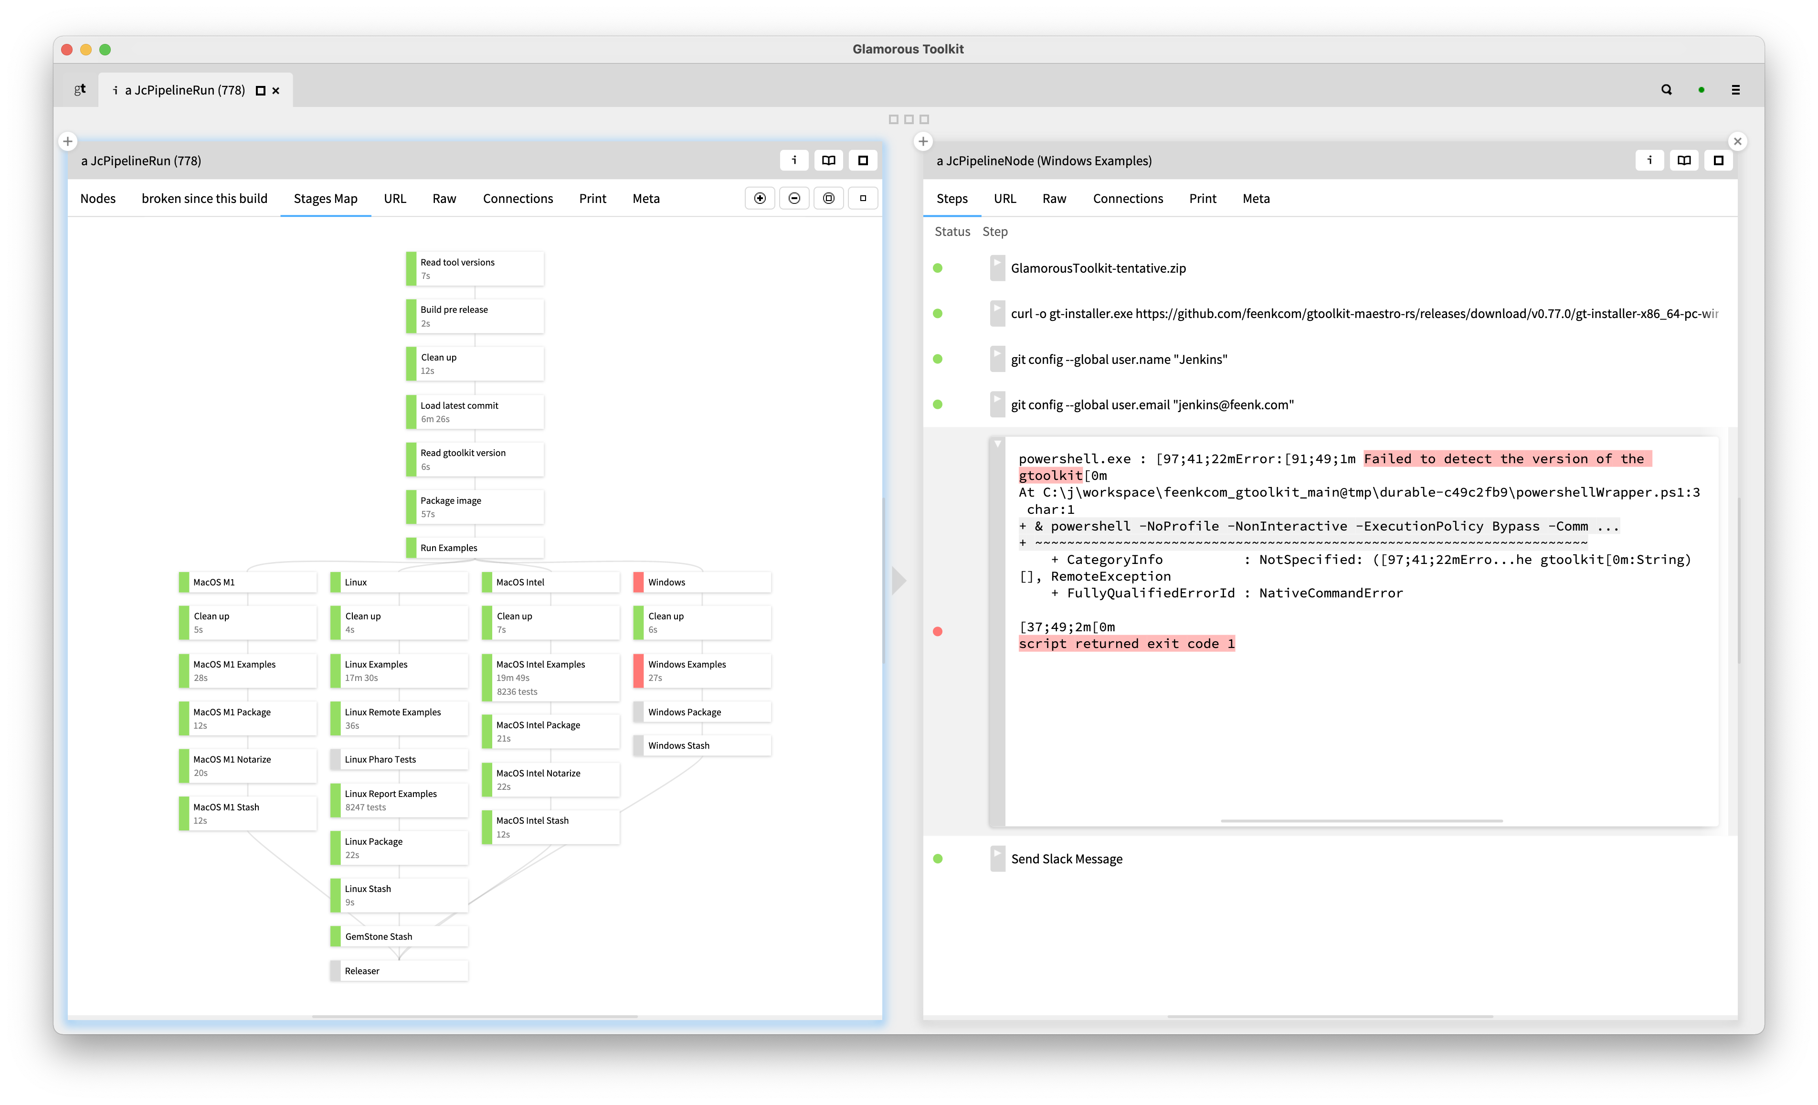Expand the git config user.name step
This screenshot has width=1818, height=1105.
997,360
